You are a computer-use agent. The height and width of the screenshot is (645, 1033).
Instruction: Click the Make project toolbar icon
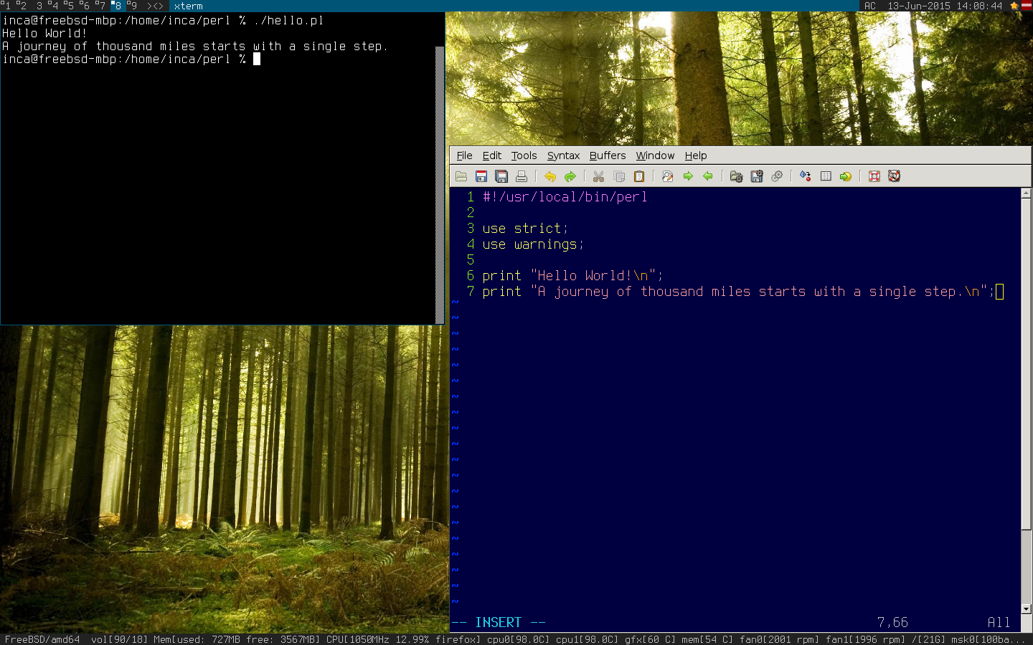(x=805, y=176)
